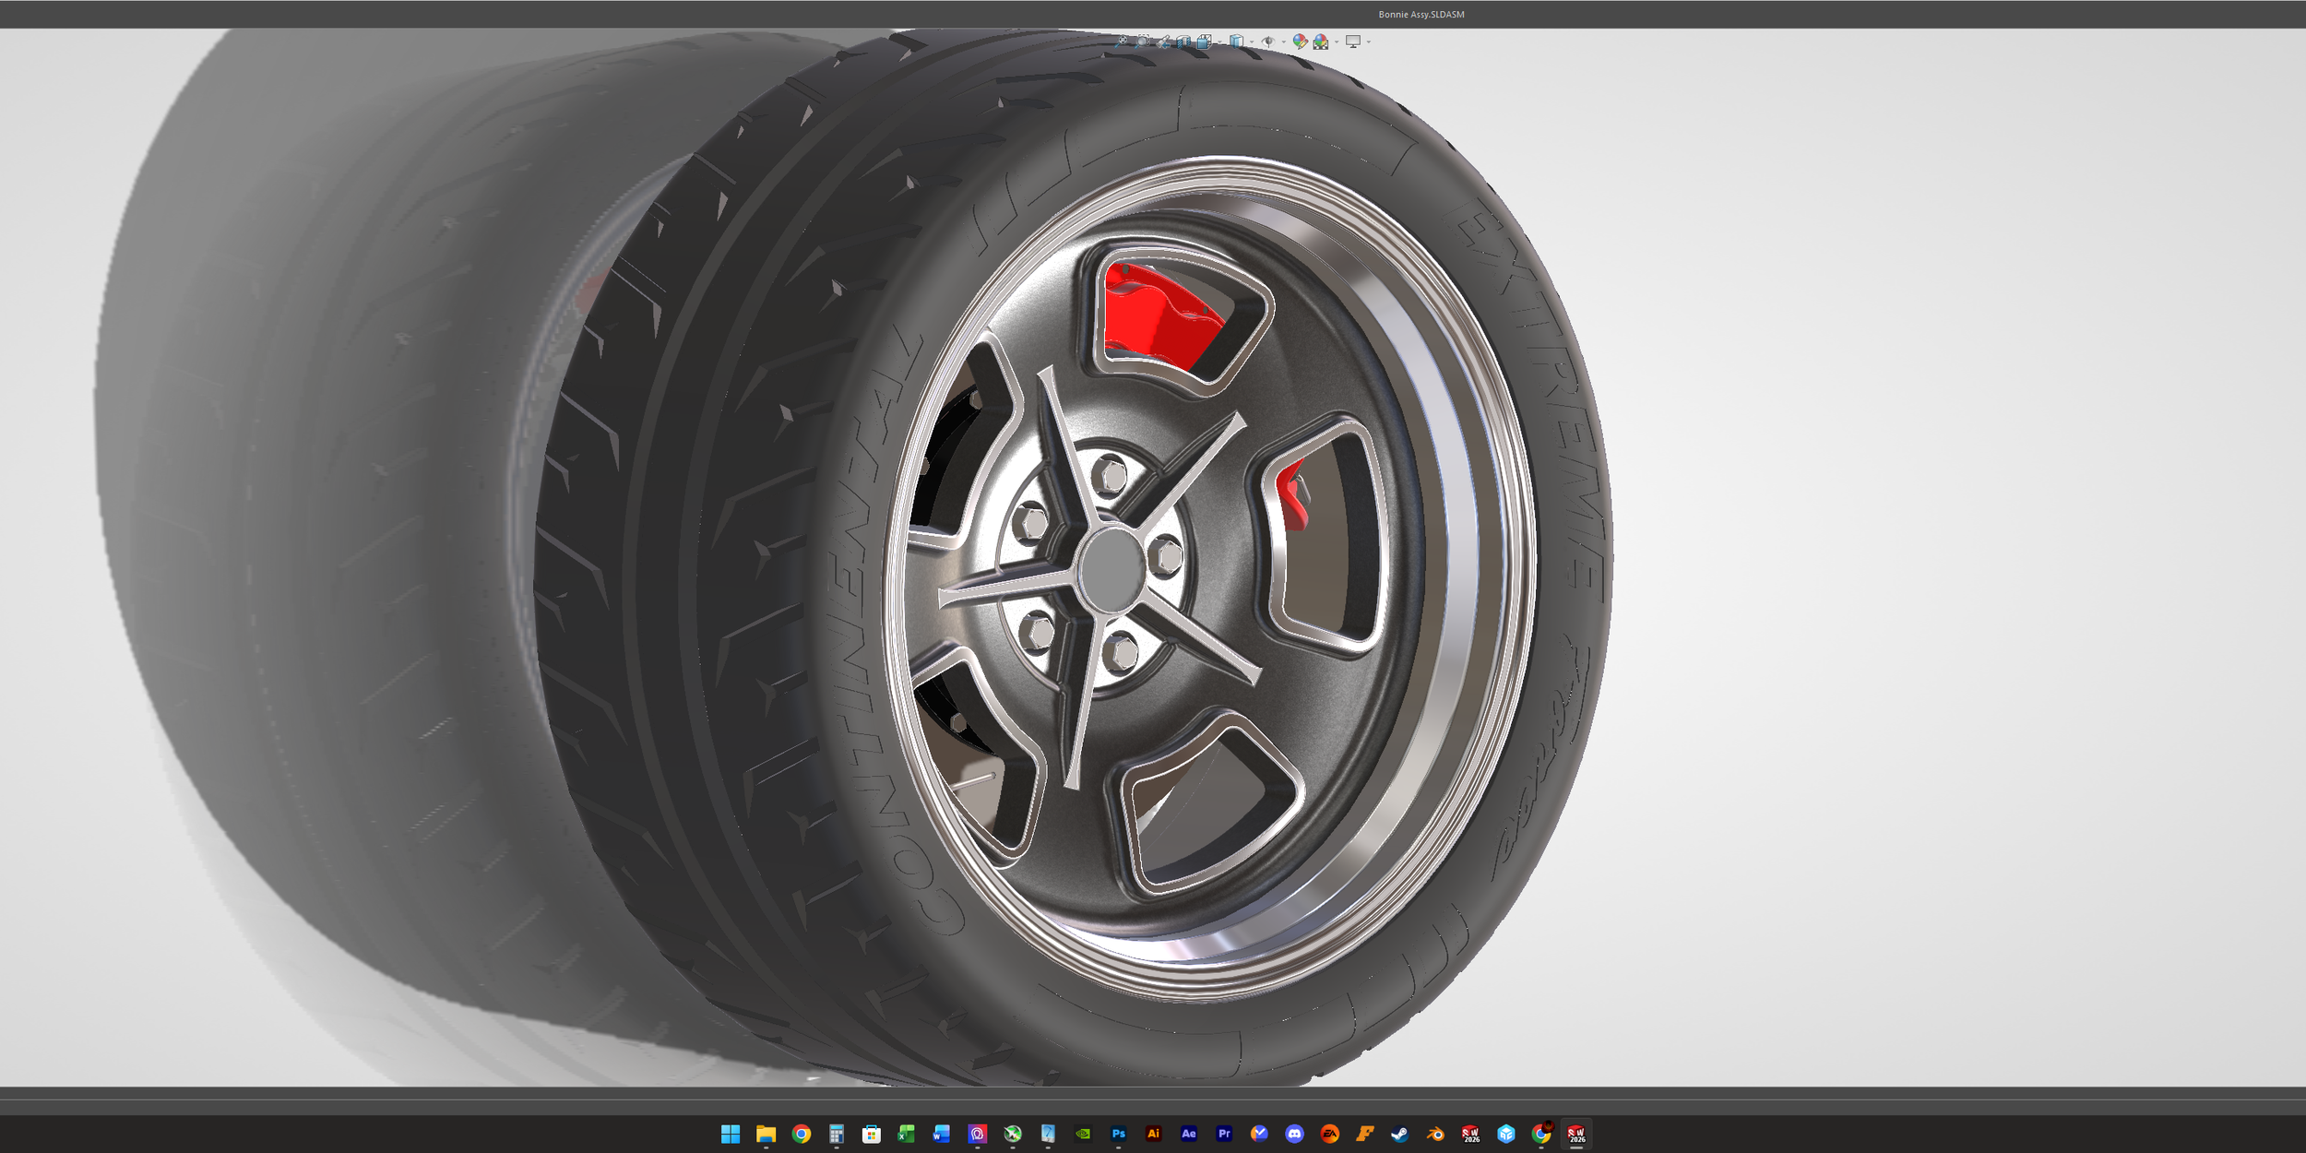Click the Display Style icon
Screen dimensions: 2306x1153
[1236, 42]
